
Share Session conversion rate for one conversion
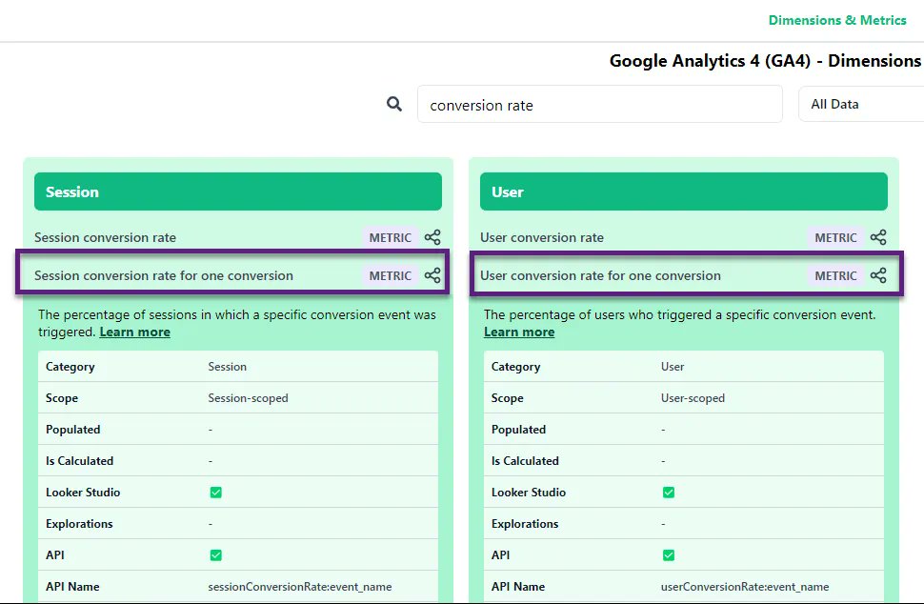pos(432,275)
